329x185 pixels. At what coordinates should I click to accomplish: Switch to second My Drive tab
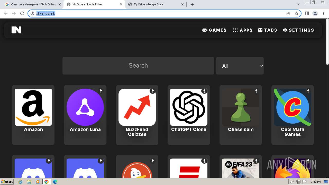[x=156, y=4]
